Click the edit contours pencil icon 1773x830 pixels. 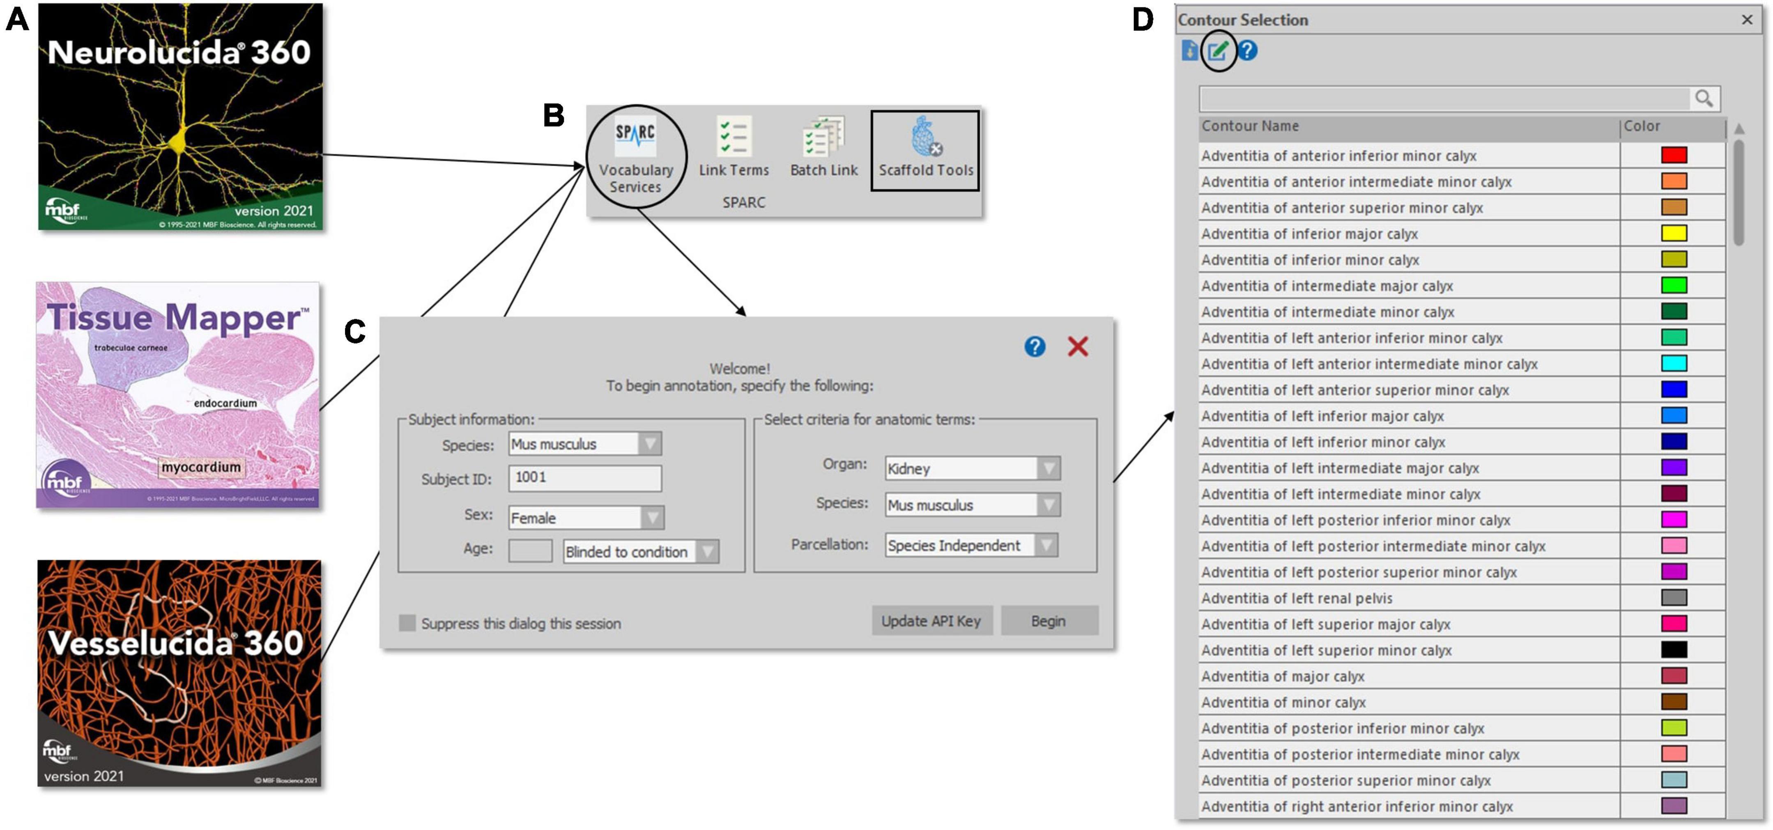pos(1218,50)
